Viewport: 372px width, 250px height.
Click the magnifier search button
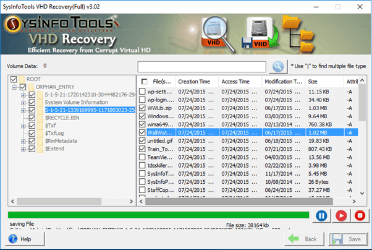[278, 67]
